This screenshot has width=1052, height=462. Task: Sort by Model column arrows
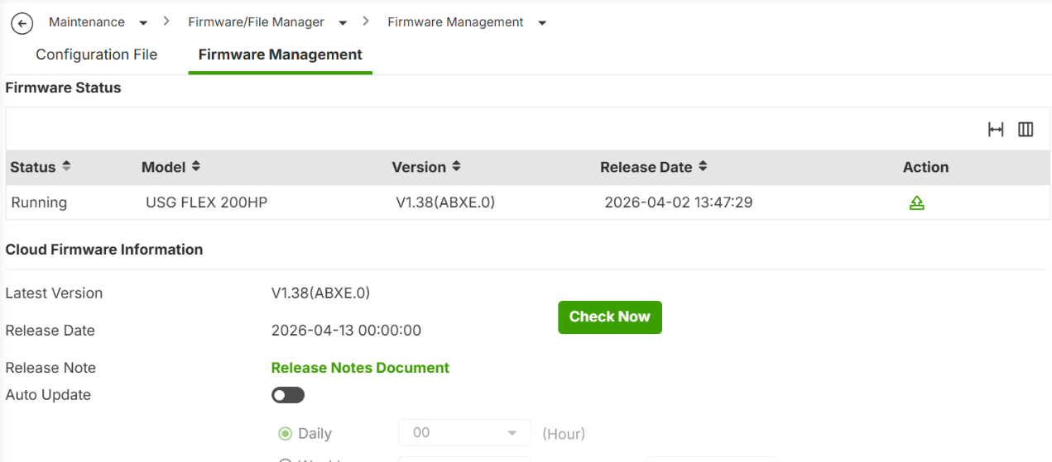pyautogui.click(x=196, y=166)
